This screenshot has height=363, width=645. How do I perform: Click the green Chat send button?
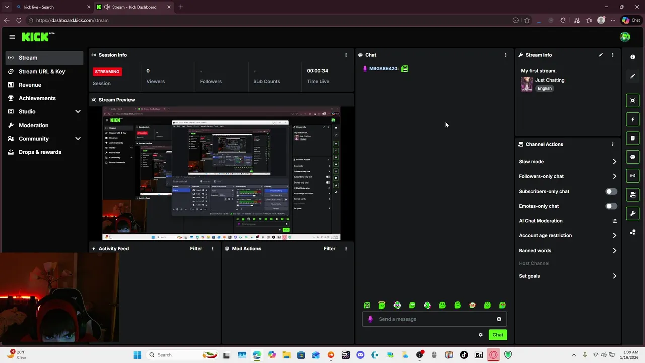click(x=498, y=335)
